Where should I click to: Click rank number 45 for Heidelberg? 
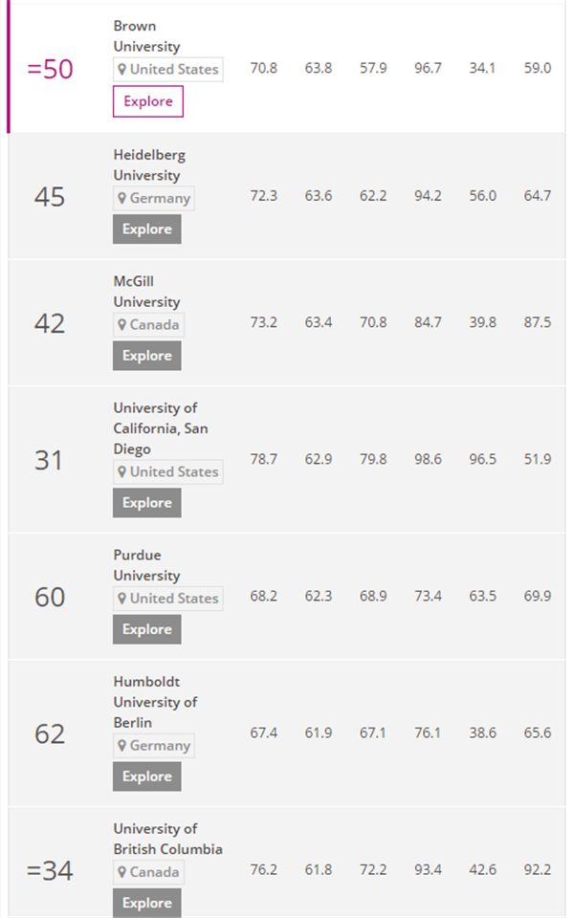50,197
